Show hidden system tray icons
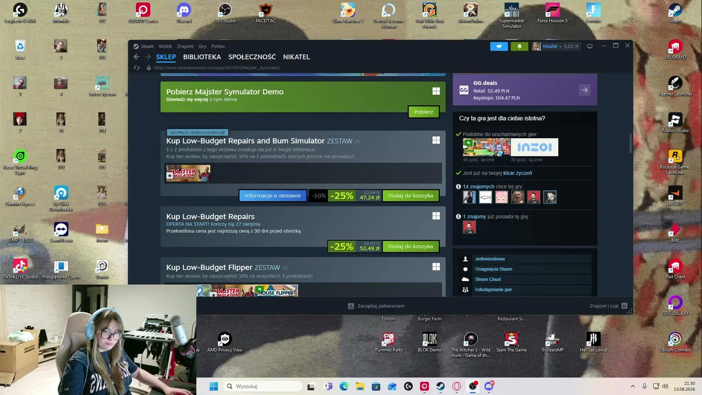702x395 pixels. pos(632,386)
